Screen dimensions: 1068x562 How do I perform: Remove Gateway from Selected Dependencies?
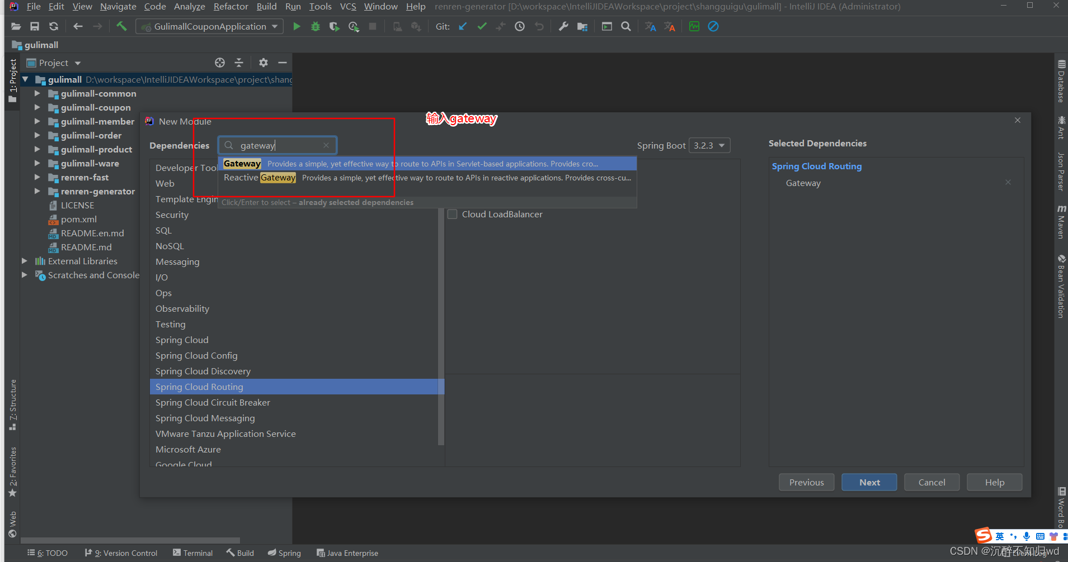coord(1008,182)
